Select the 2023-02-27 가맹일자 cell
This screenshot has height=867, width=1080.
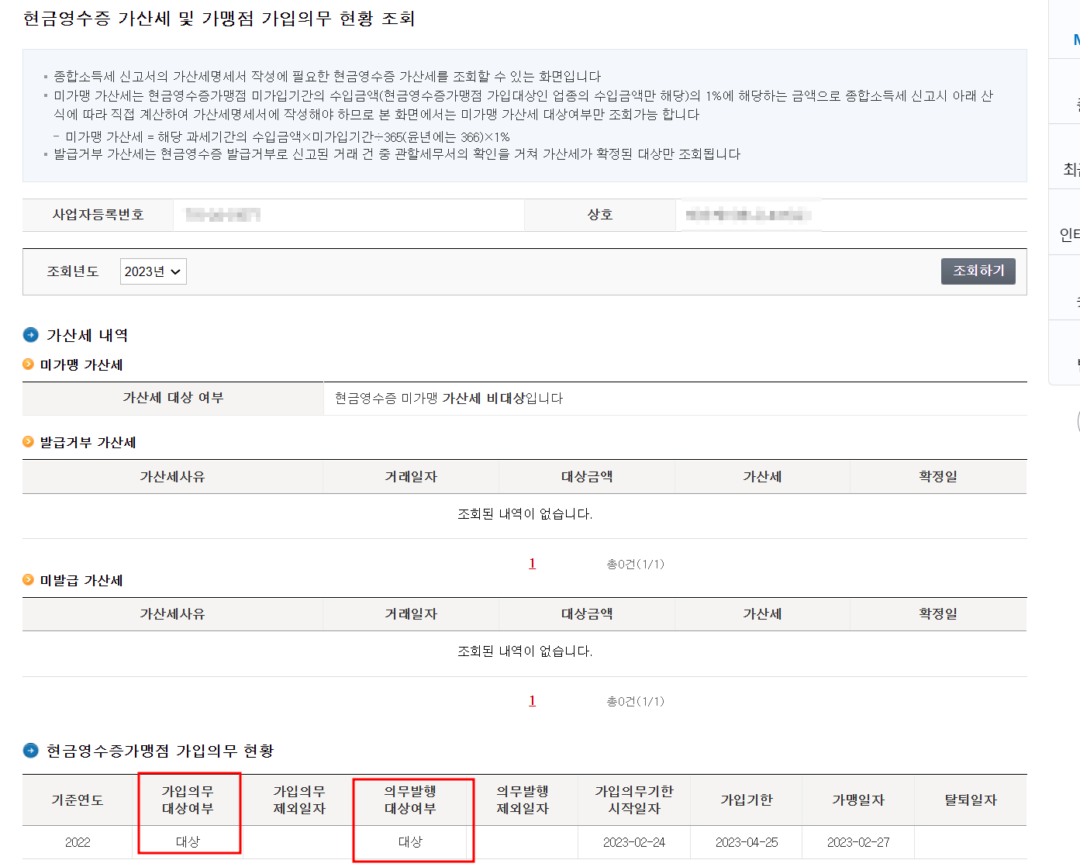(x=858, y=842)
